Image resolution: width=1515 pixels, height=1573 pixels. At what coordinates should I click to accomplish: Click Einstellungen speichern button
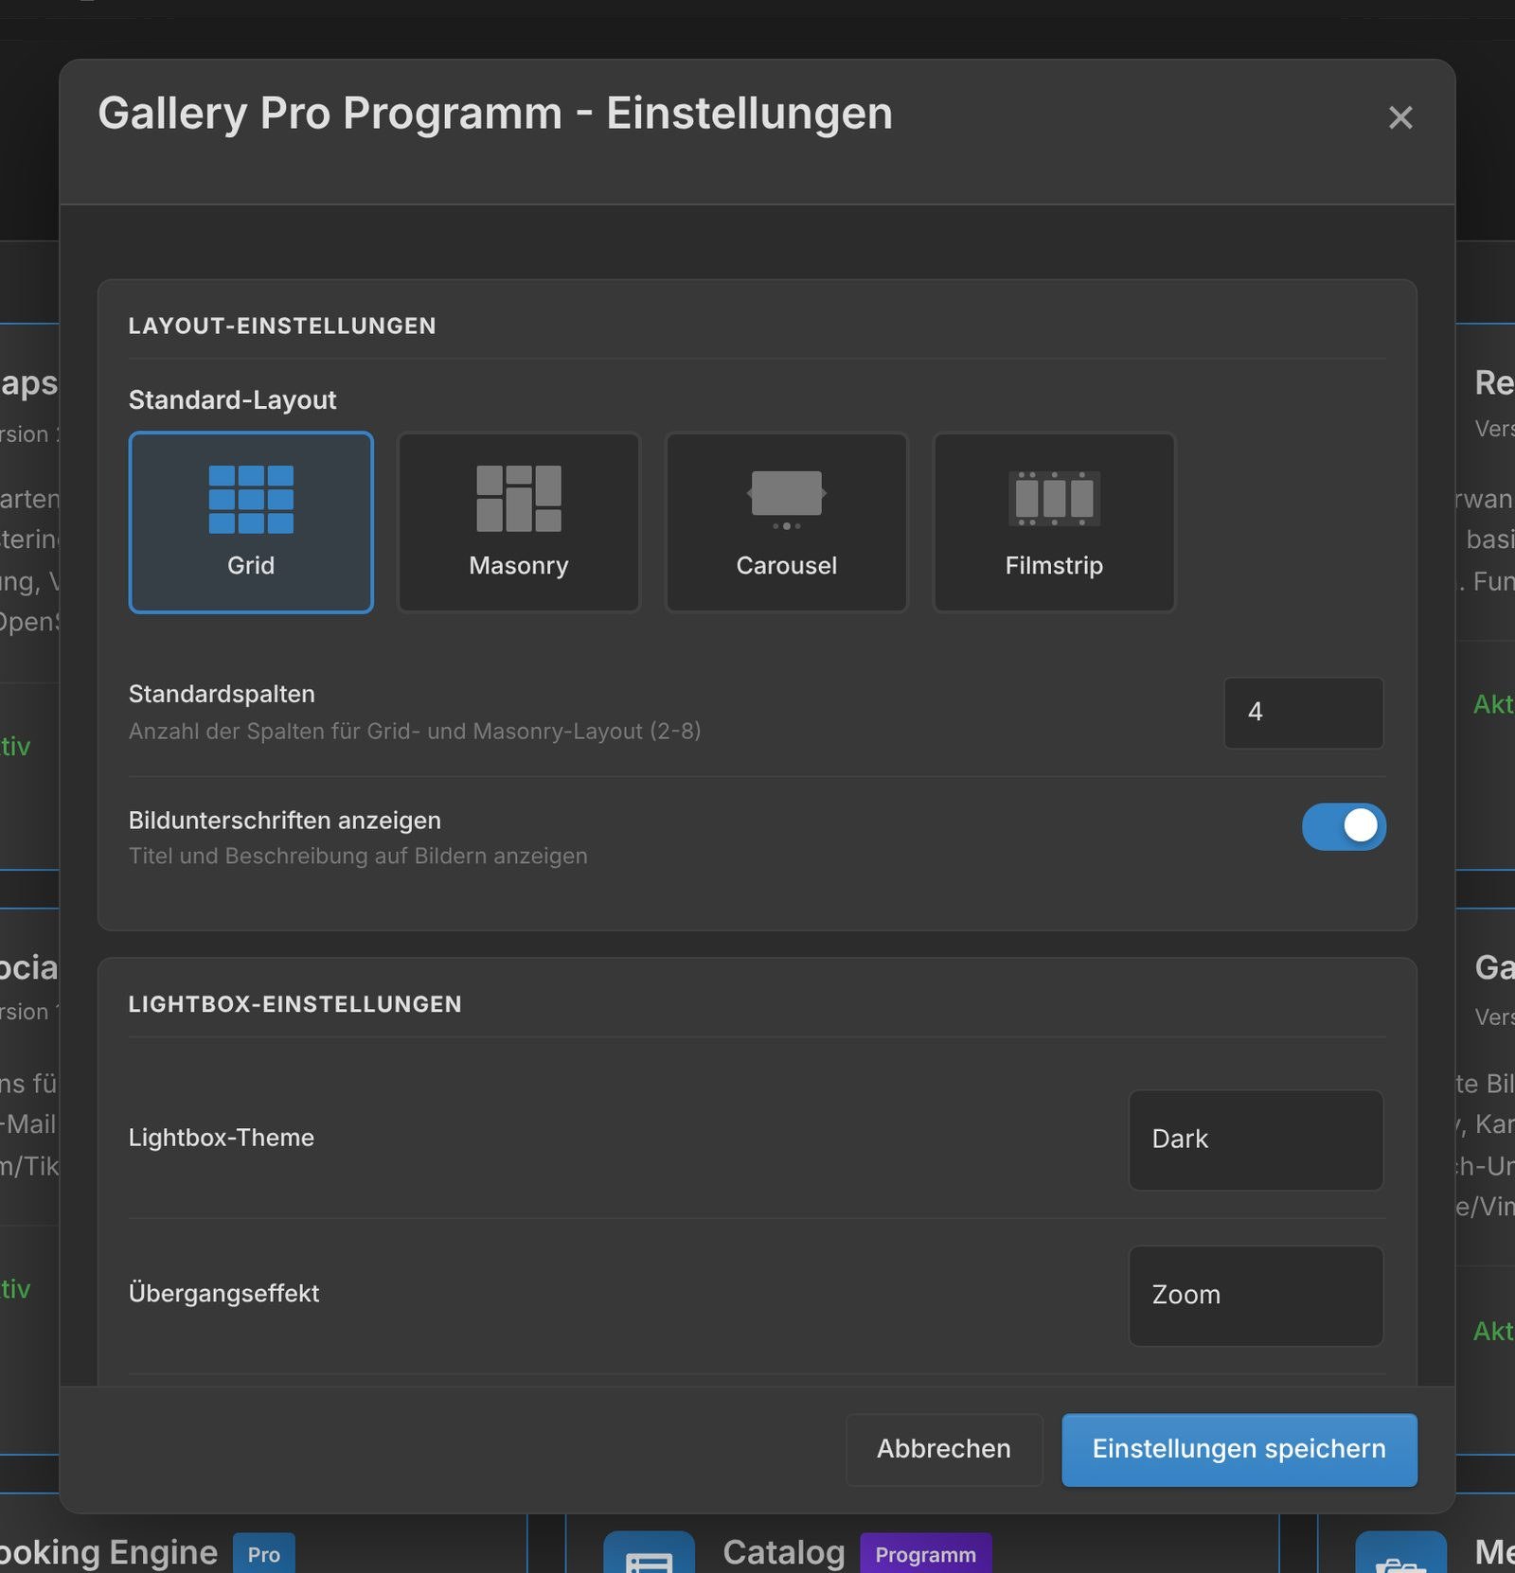1239,1449
